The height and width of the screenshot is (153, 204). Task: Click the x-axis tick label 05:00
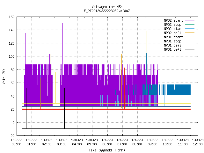tap(92, 144)
